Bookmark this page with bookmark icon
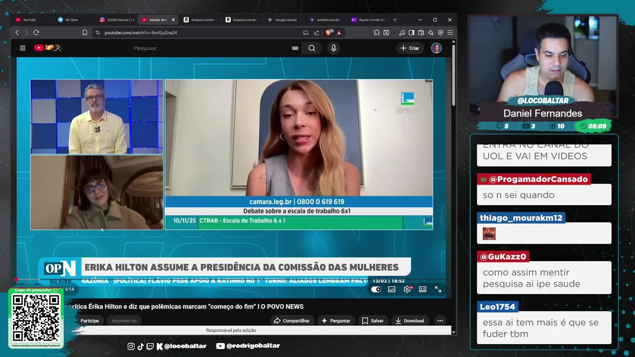Image resolution: width=635 pixels, height=357 pixels. click(85, 33)
